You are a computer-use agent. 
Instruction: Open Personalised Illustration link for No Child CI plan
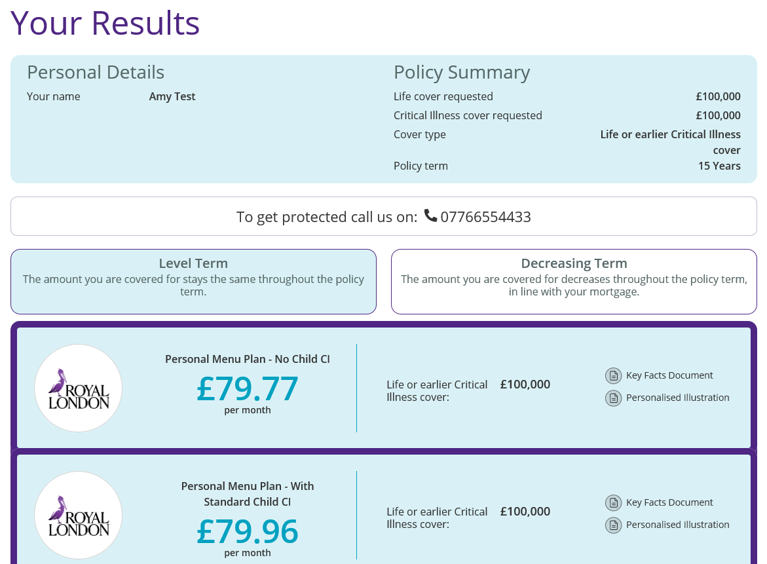pos(677,398)
